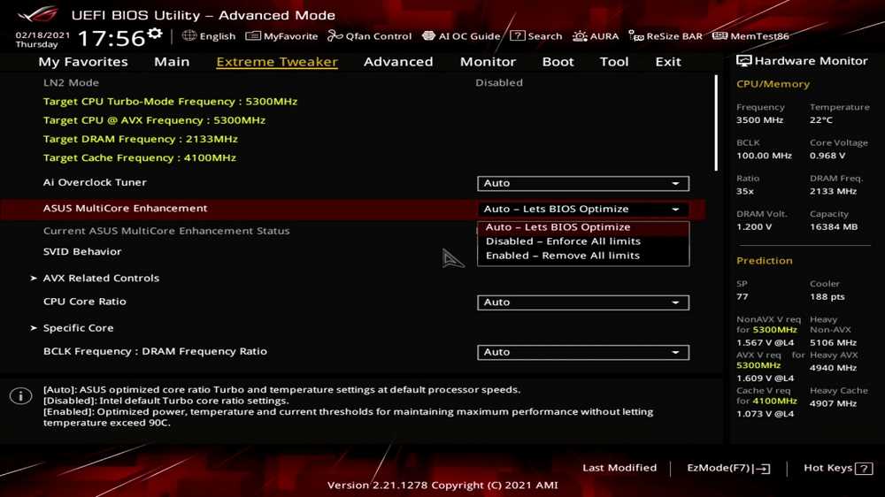Click the info icon in the help area
Viewport: 885px width, 497px height.
[x=21, y=396]
